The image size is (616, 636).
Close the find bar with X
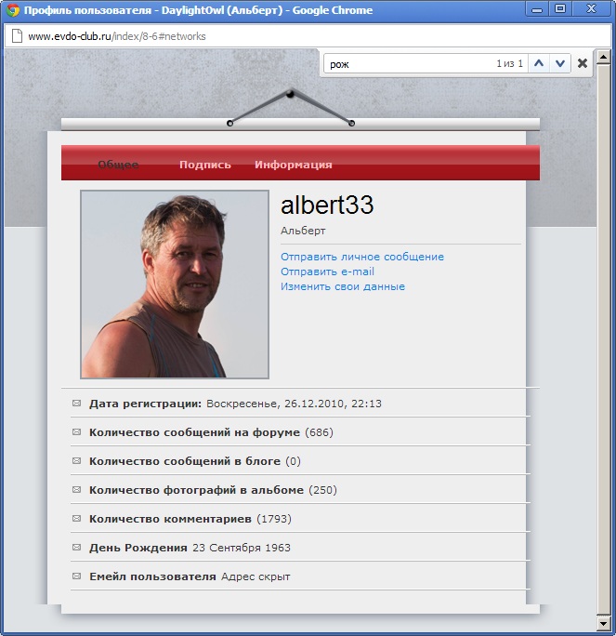click(583, 63)
